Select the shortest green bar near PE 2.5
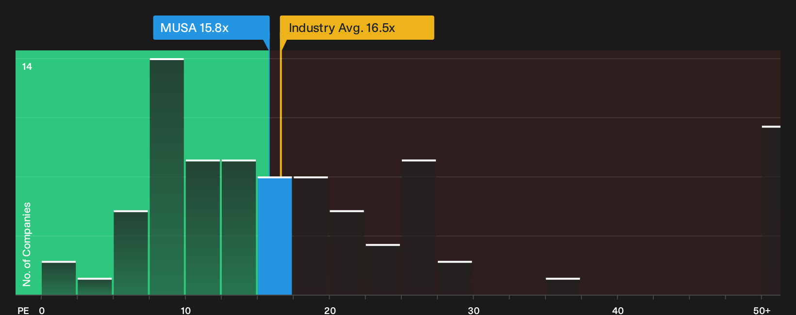Screen dimensions: 796x315 95,286
